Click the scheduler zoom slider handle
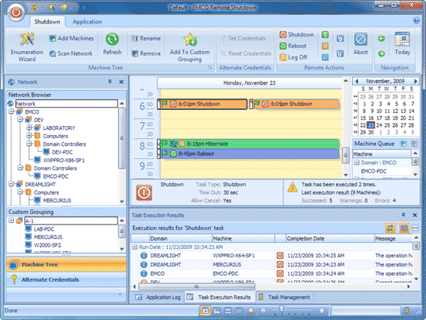The width and height of the screenshot is (426, 320). tap(282, 309)
